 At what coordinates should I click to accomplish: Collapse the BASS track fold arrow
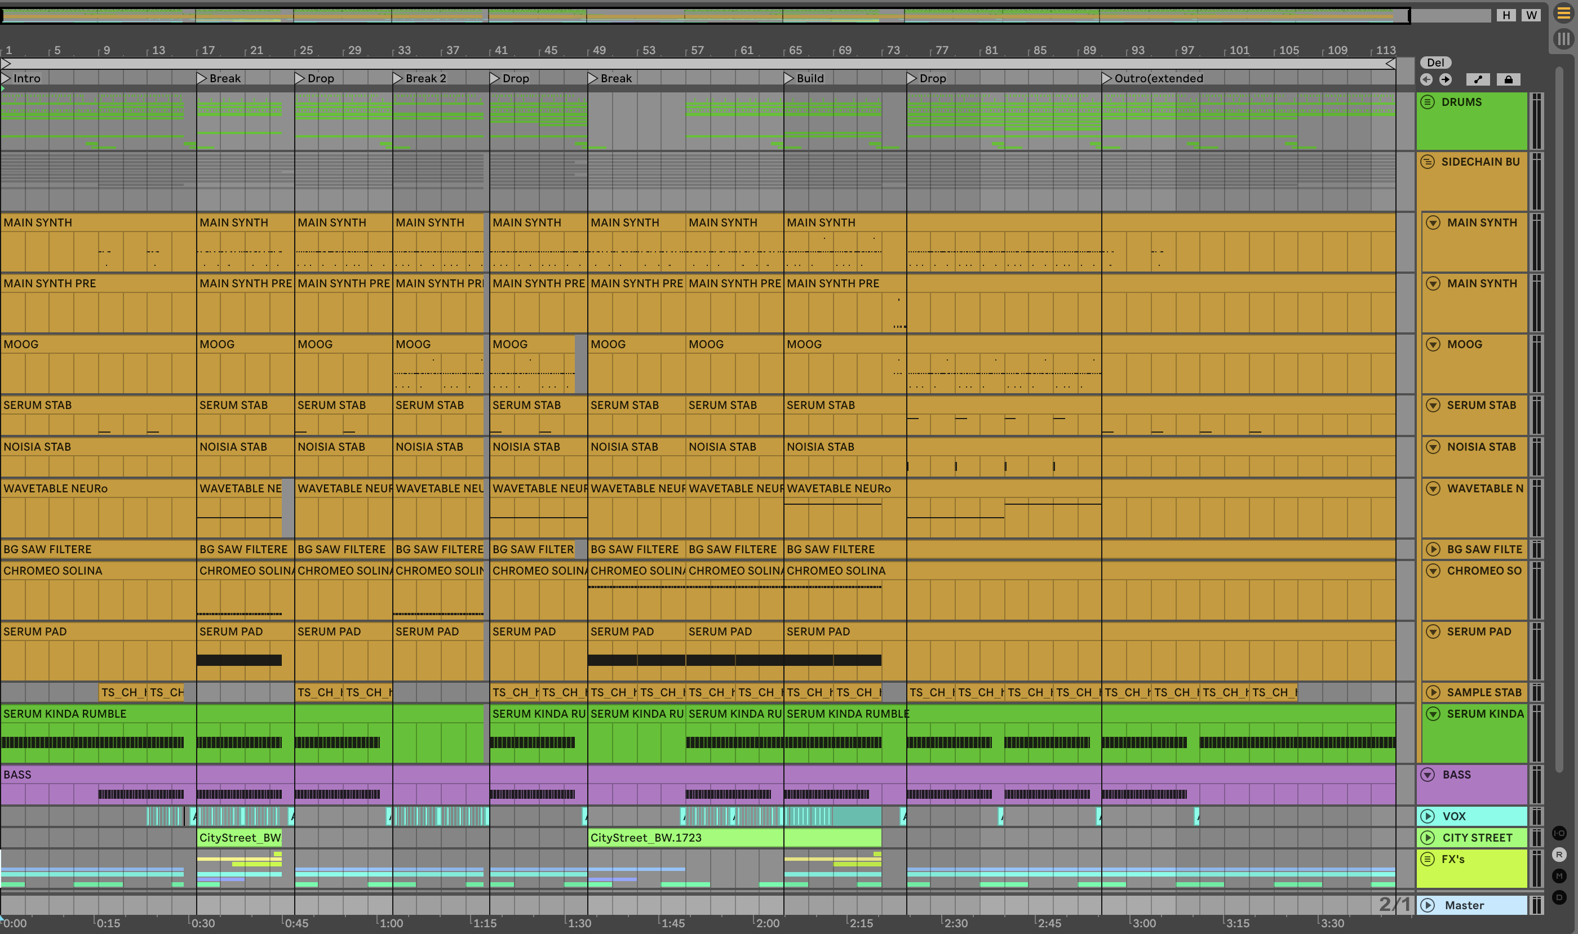1428,775
